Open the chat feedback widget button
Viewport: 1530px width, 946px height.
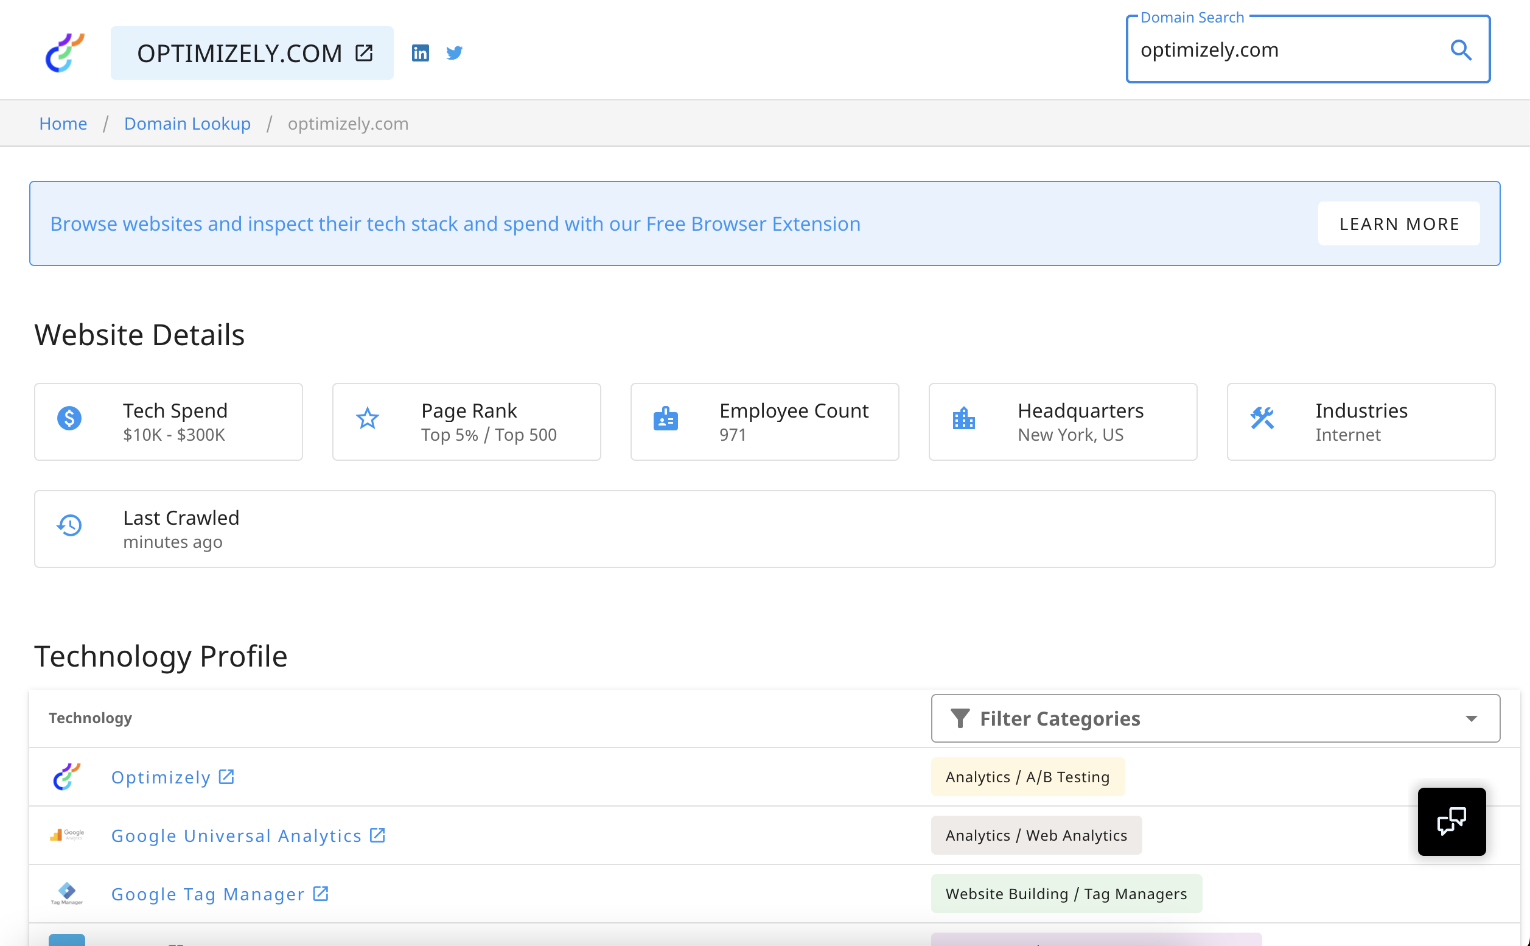coord(1452,821)
